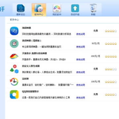This screenshot has height=119, width=119.
Task: Open 使用说明 link for 定时推
Action: [x=81, y=85]
